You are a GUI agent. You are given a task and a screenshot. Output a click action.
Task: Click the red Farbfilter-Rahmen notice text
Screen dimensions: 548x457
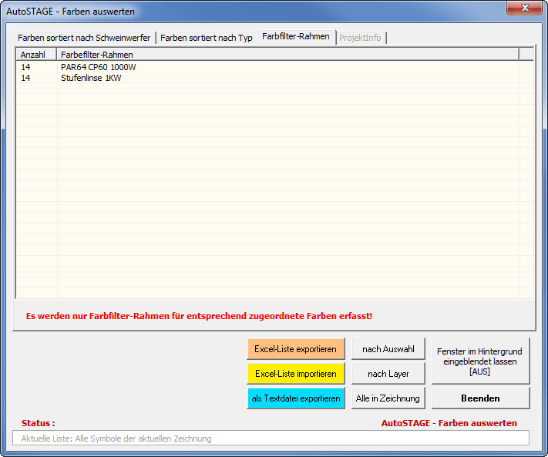[199, 316]
